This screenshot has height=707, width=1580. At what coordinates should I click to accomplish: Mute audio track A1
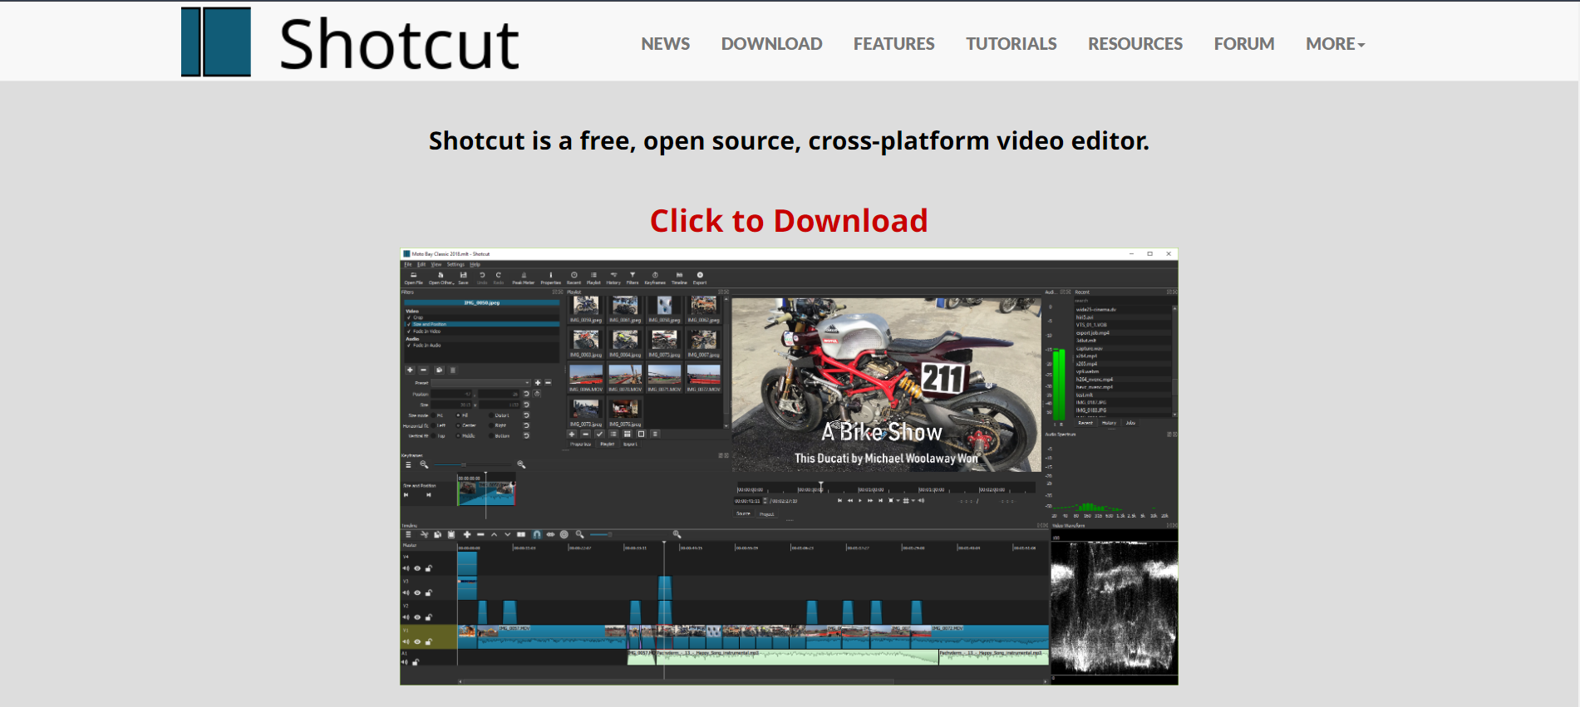pos(405,662)
